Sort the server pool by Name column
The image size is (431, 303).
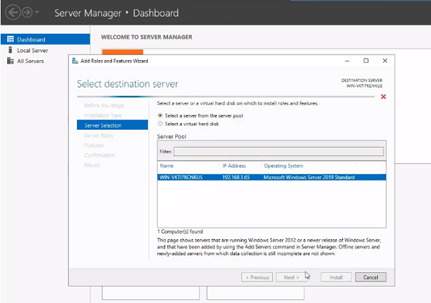point(167,165)
